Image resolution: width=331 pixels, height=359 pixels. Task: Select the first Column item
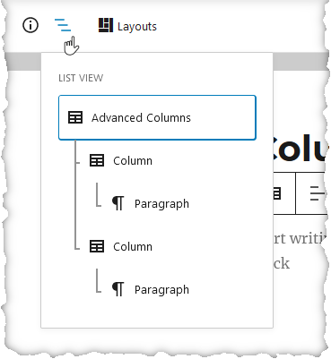coord(121,160)
